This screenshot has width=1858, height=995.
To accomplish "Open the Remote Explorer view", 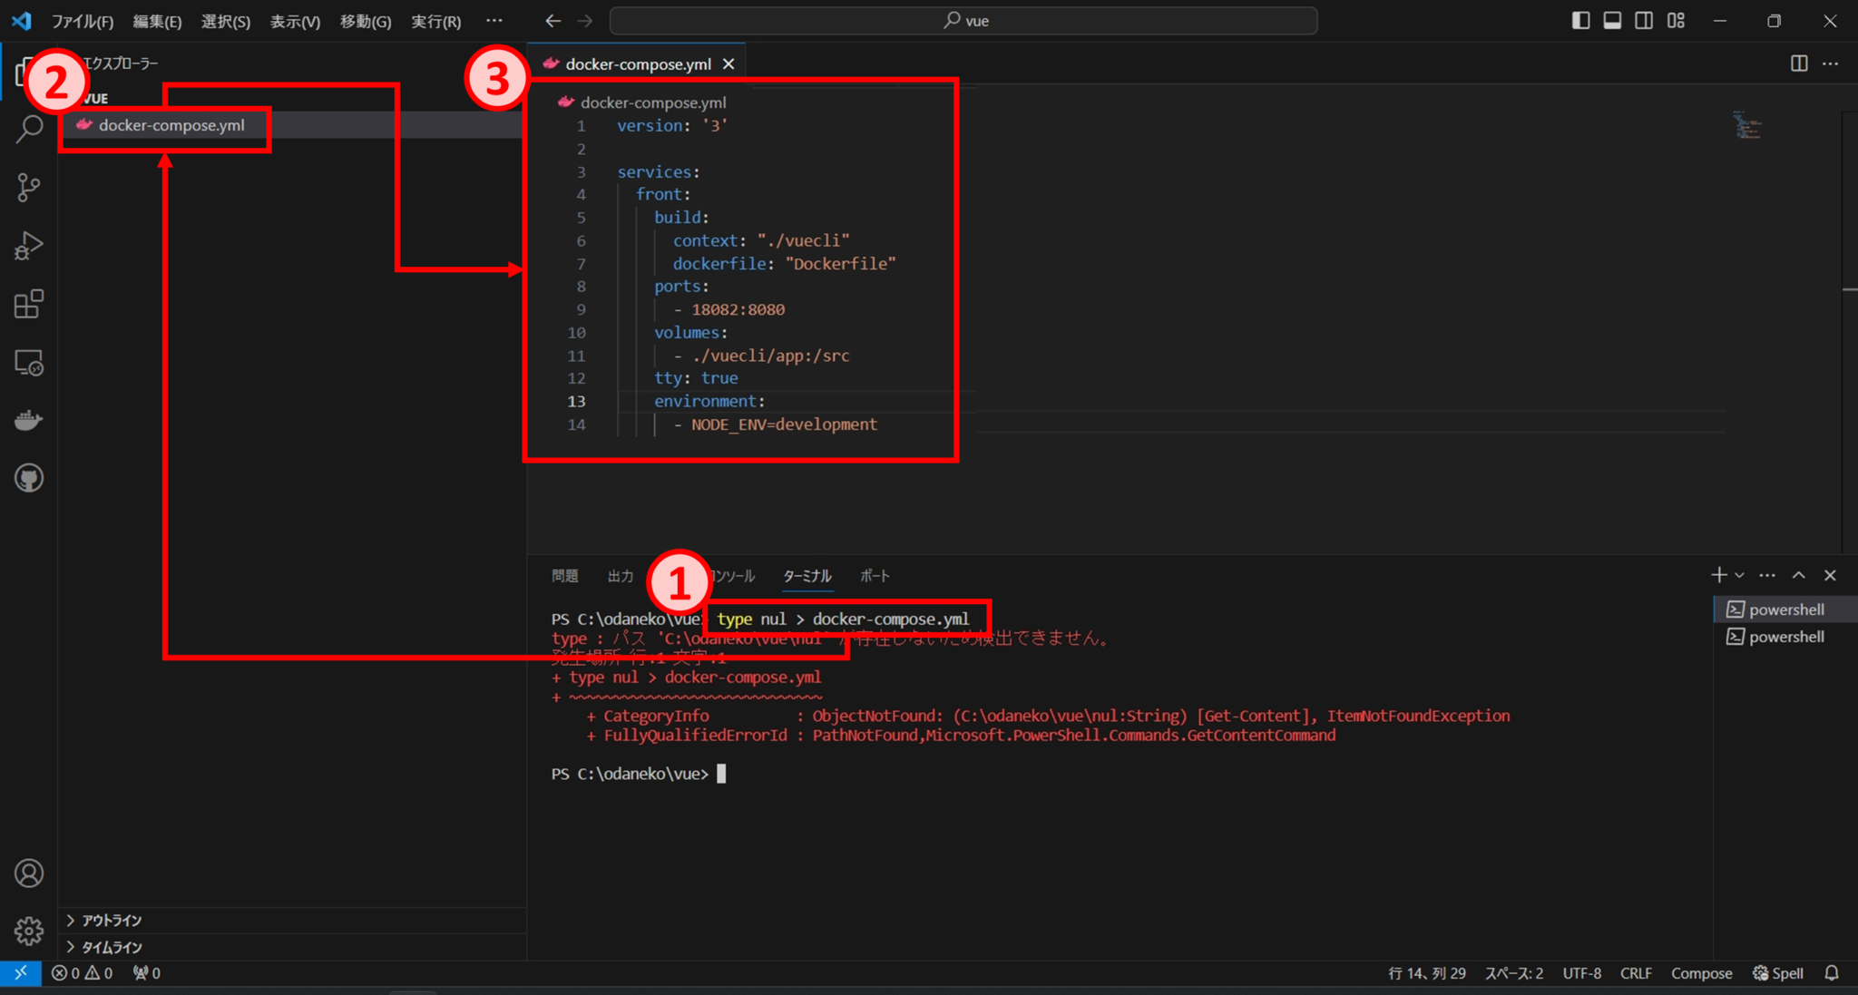I will [x=28, y=363].
